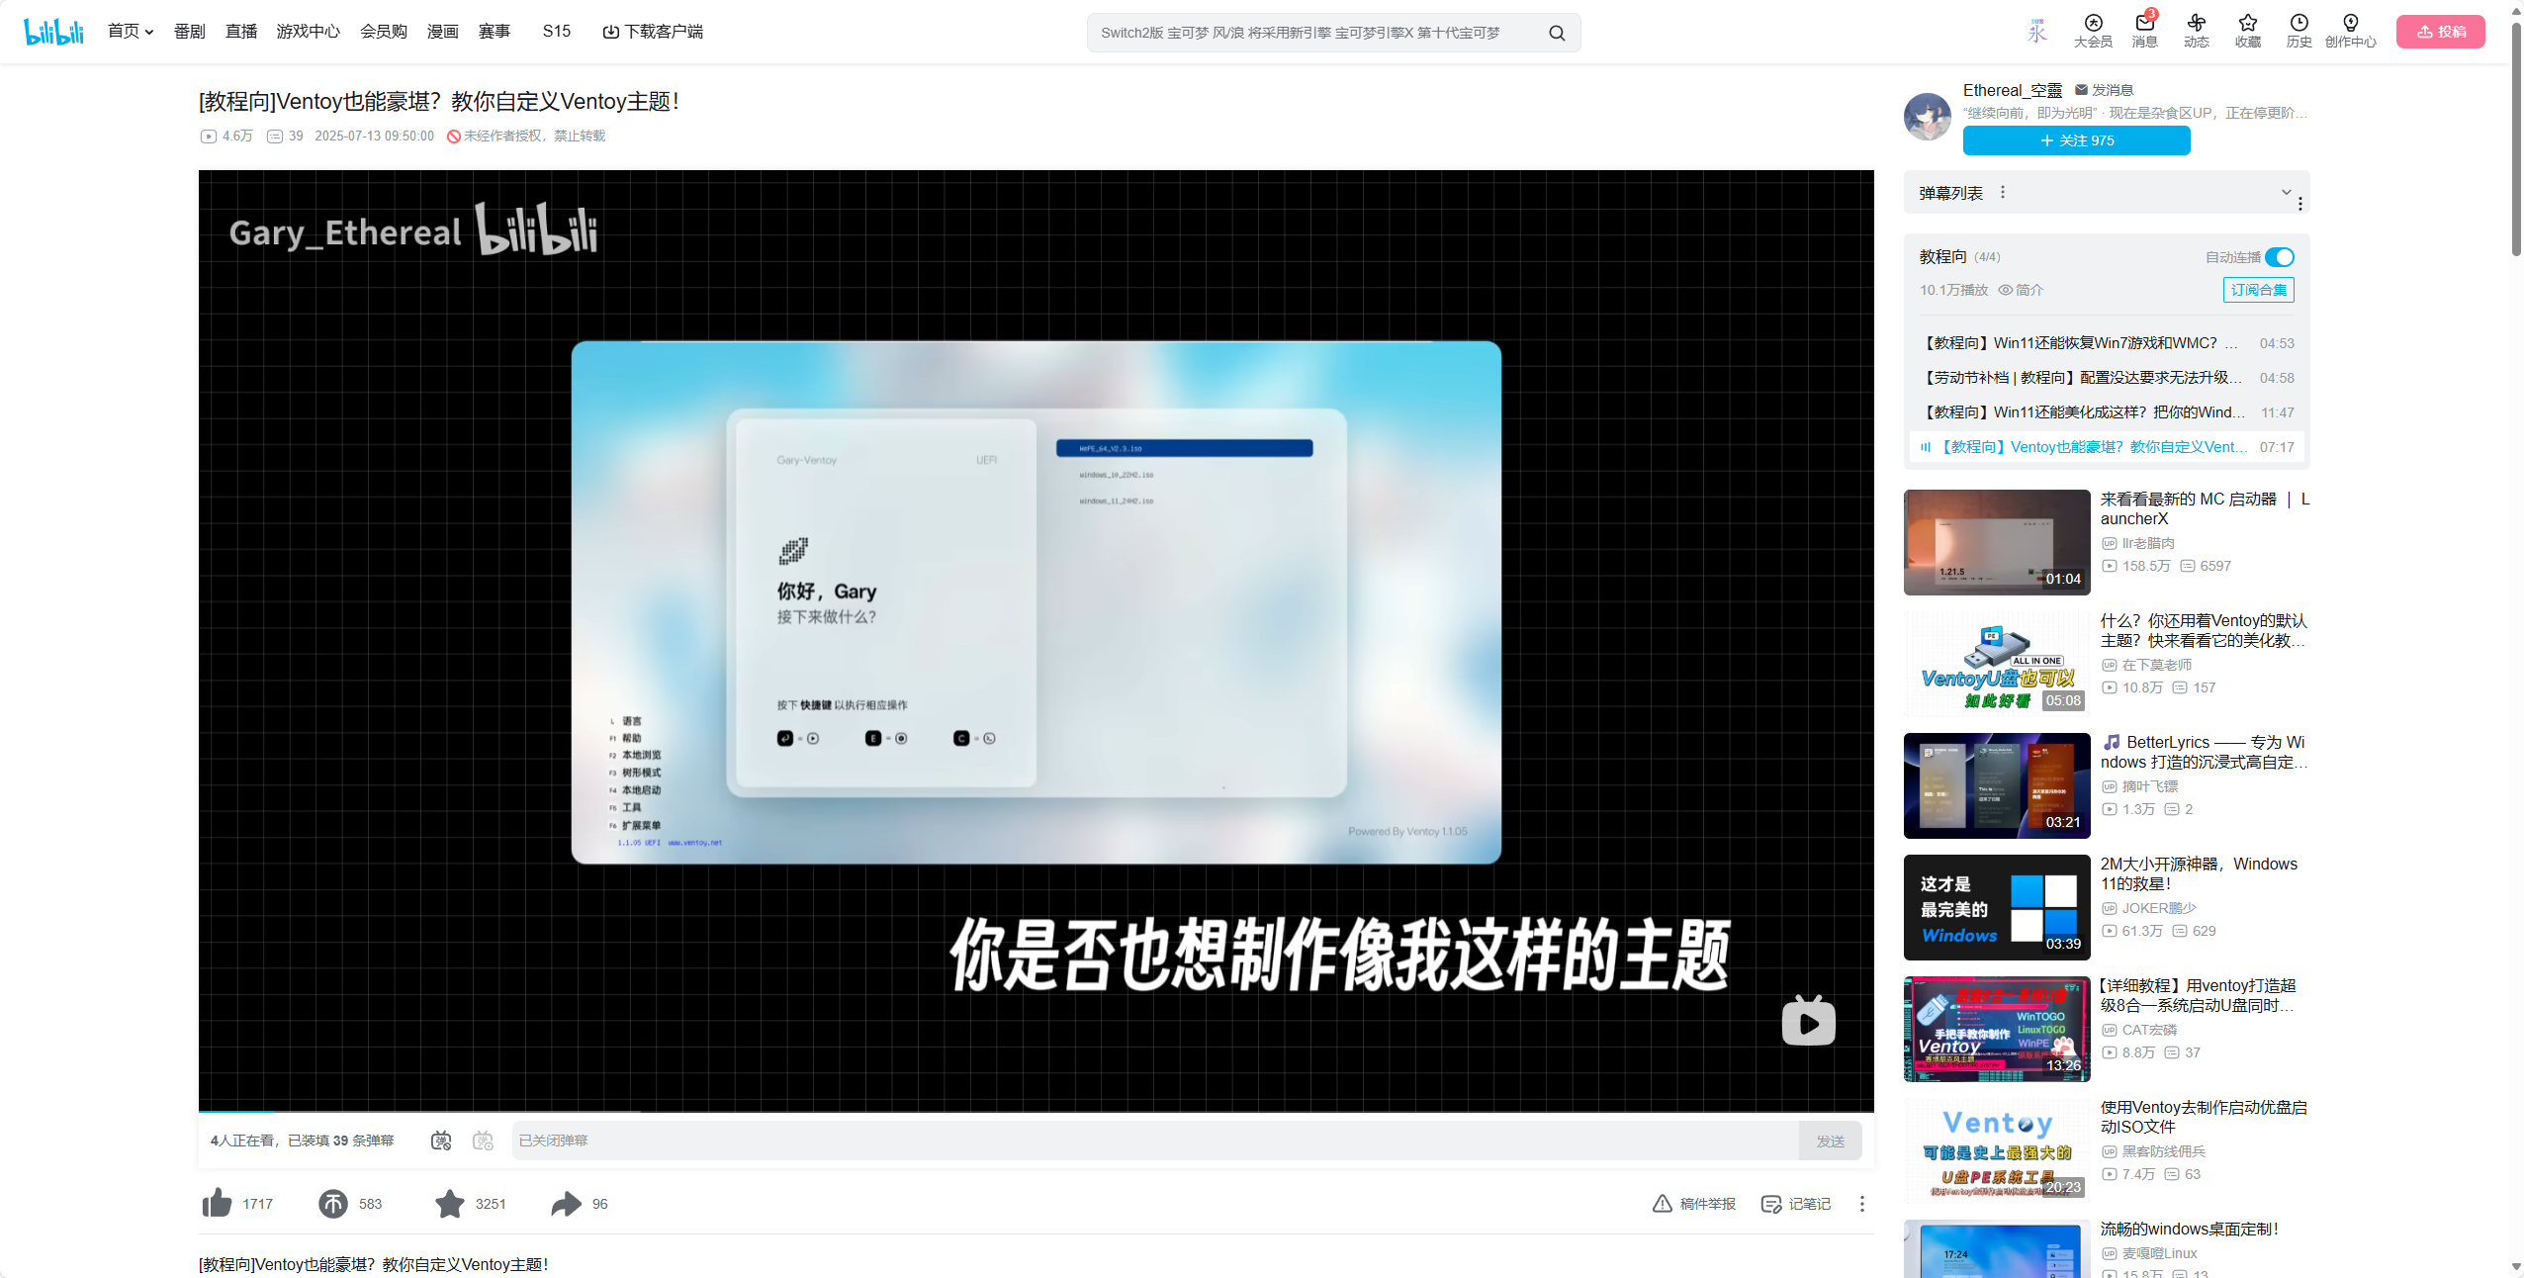Focus the danmaku input field
The width and height of the screenshot is (2524, 1278).
click(1155, 1141)
